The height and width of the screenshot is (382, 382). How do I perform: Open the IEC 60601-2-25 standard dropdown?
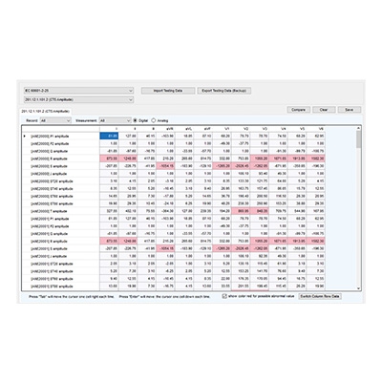(x=78, y=91)
